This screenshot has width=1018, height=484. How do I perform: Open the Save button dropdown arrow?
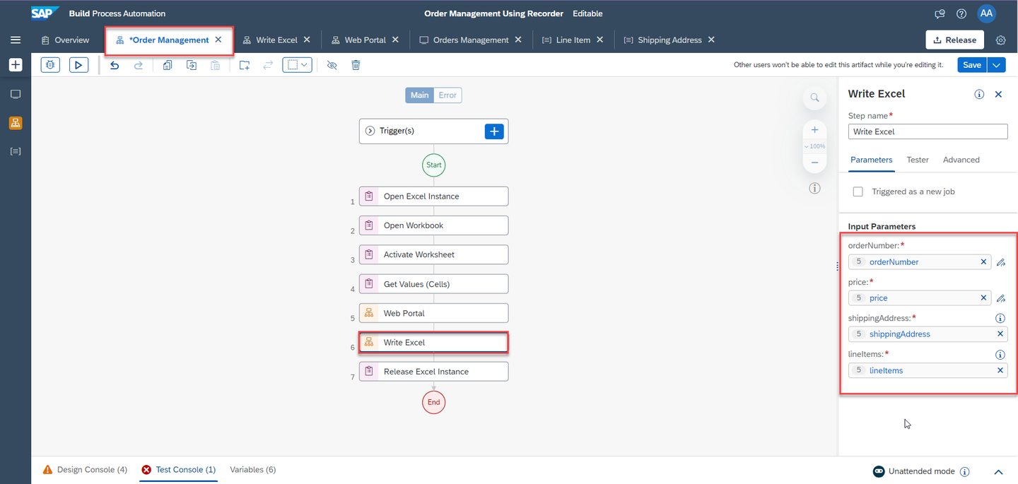point(997,65)
